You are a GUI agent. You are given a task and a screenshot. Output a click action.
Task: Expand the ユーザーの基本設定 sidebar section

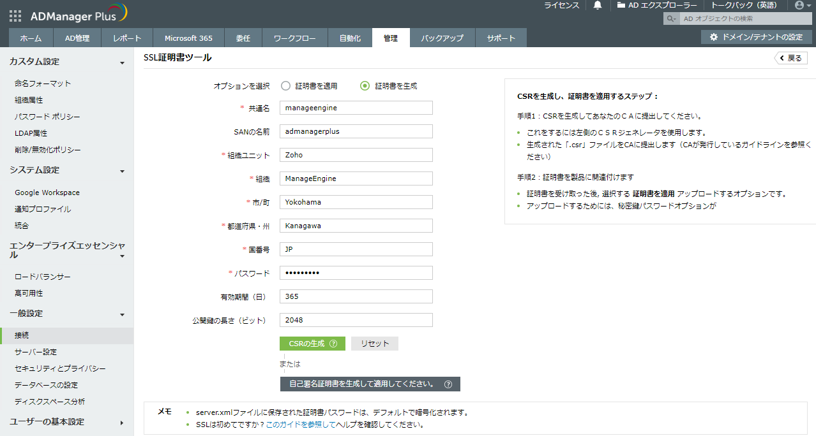[x=122, y=422]
